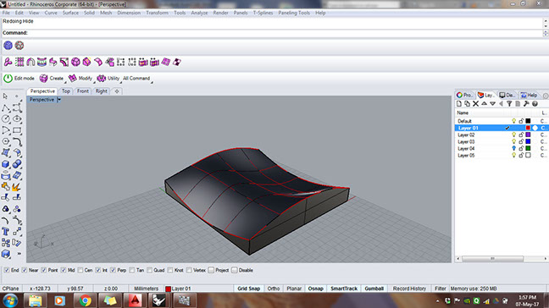Viewport: 549px width, 308px height.
Task: Toggle Grid Snap in status bar
Action: pyautogui.click(x=248, y=289)
